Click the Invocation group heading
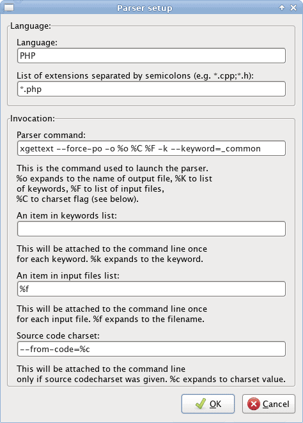Viewport: 303px width, 423px height. (x=33, y=119)
